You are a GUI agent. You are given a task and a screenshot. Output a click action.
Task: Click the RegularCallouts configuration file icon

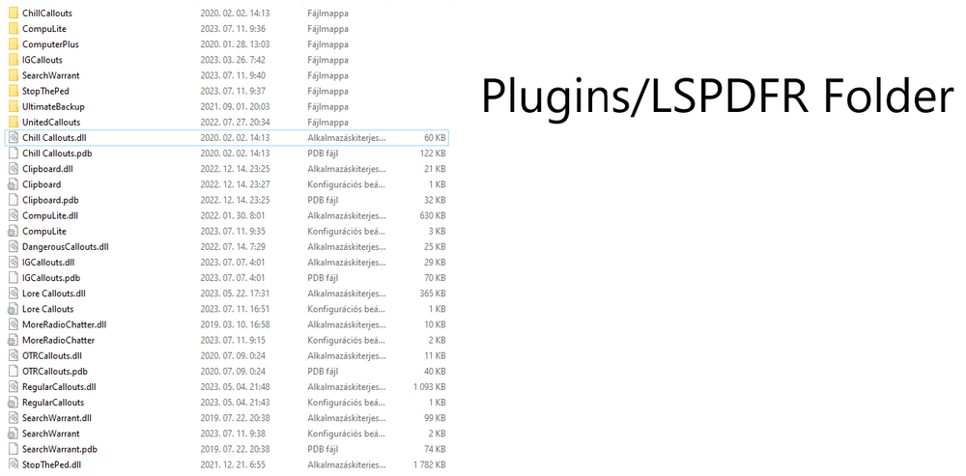[x=13, y=403]
